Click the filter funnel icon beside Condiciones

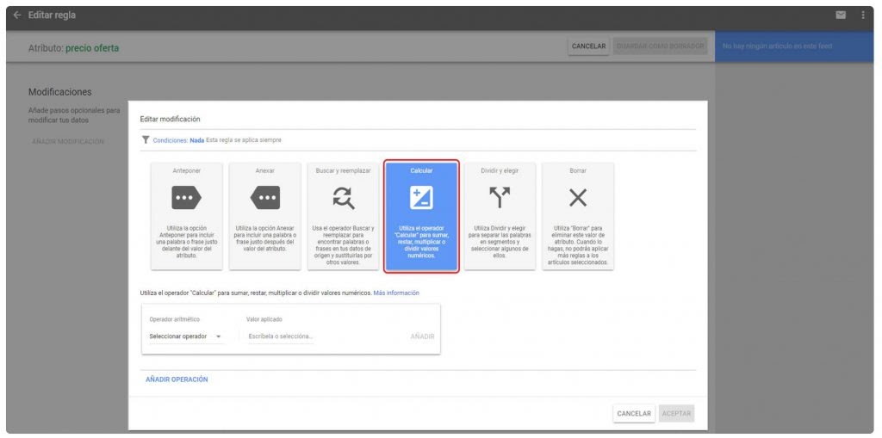pyautogui.click(x=146, y=140)
